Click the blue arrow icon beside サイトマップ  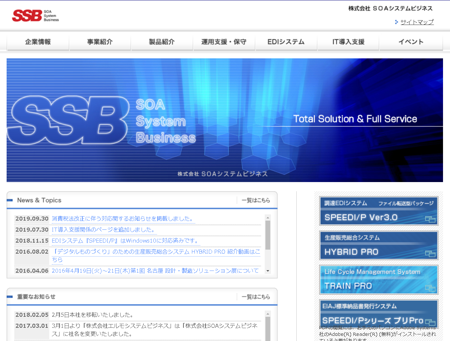point(396,22)
